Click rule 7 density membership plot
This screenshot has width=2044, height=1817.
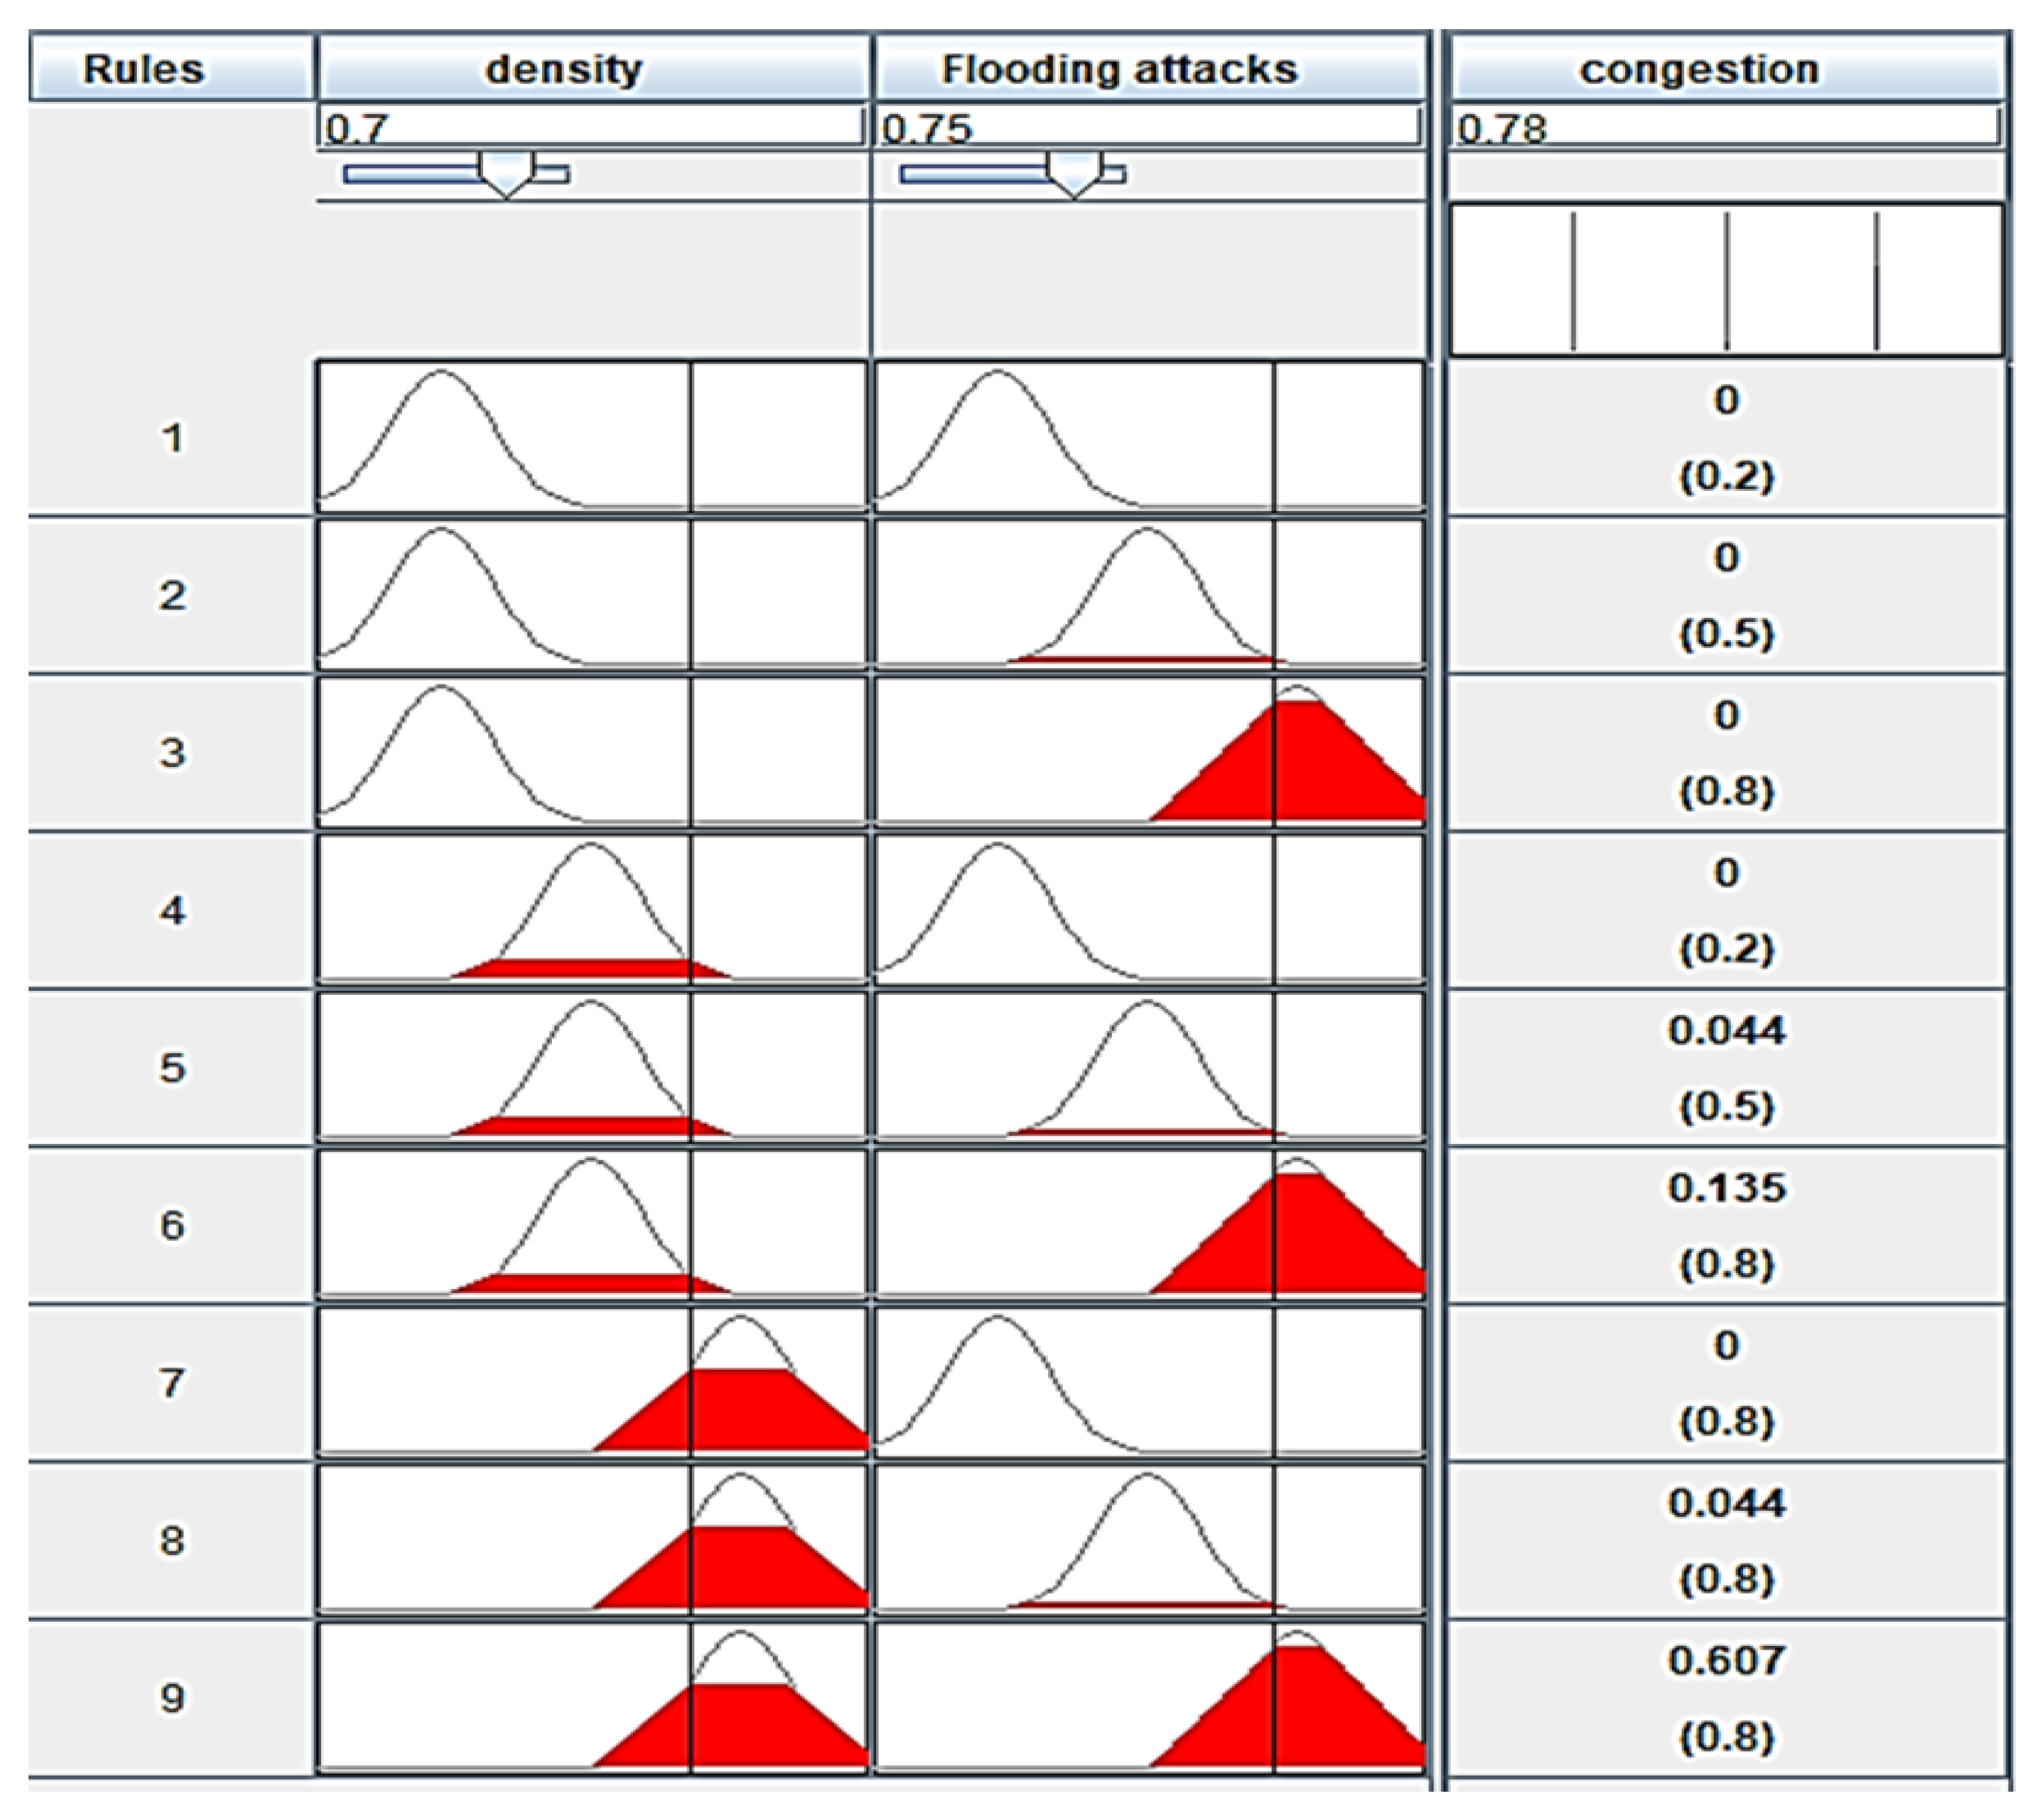pyautogui.click(x=592, y=1382)
